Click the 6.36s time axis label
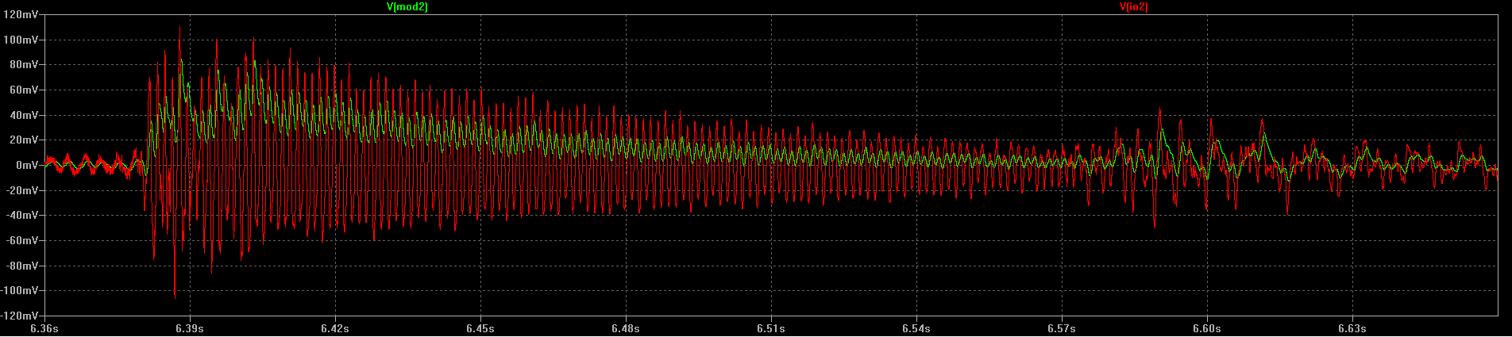This screenshot has width=1512, height=337. pos(44,328)
